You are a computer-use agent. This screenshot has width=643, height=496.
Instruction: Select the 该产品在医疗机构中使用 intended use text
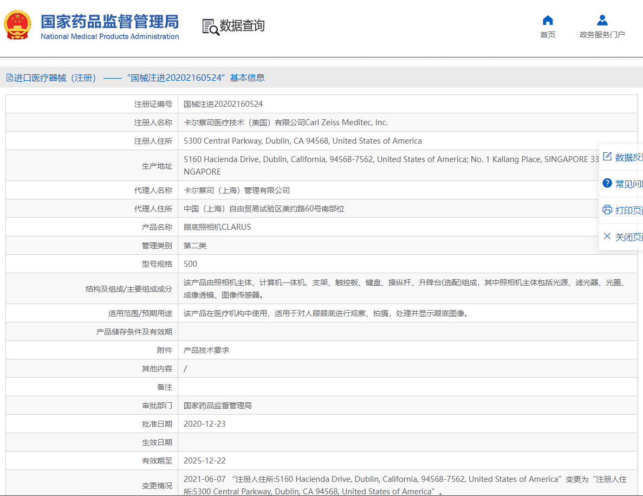327,313
